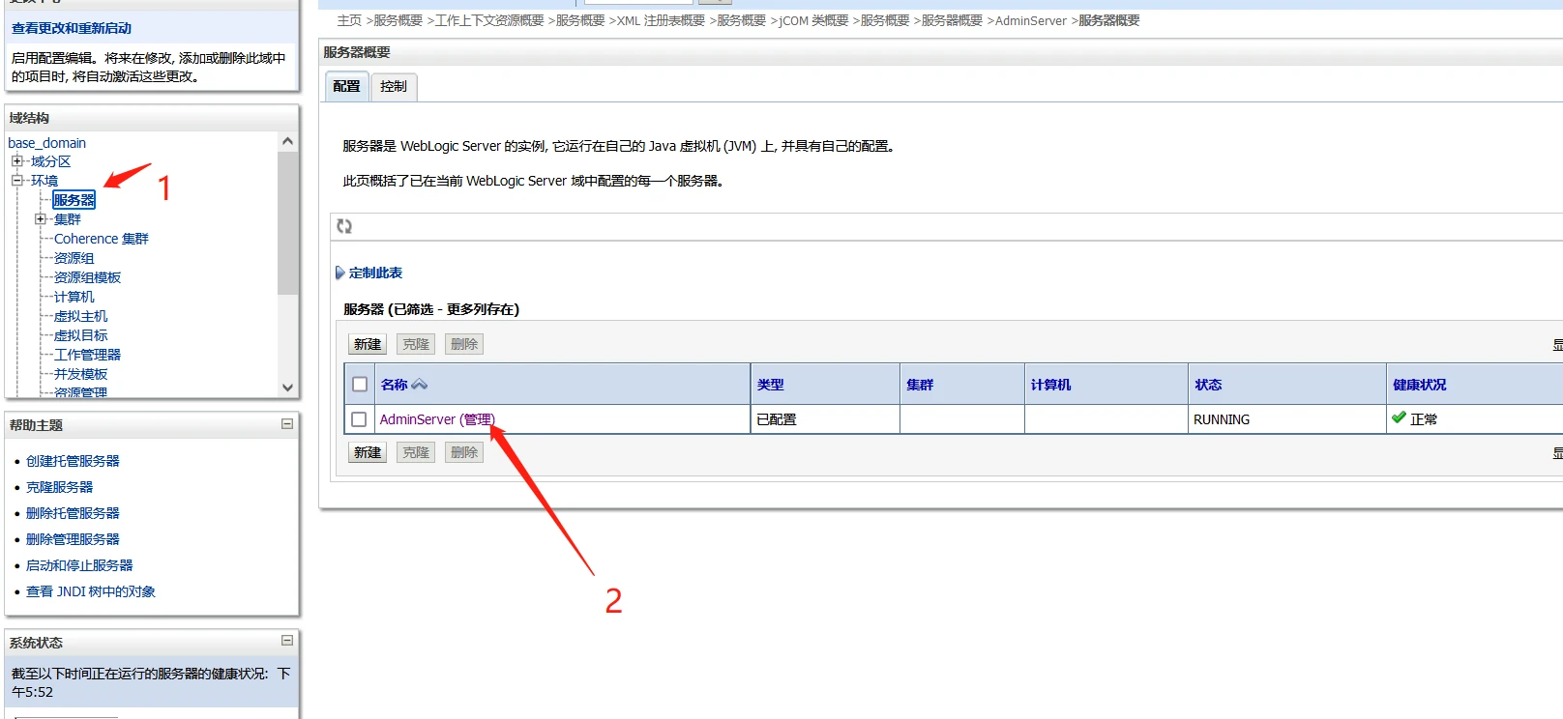Switch to the 控制 tab
Viewport: 1563px width, 719px height.
(394, 86)
